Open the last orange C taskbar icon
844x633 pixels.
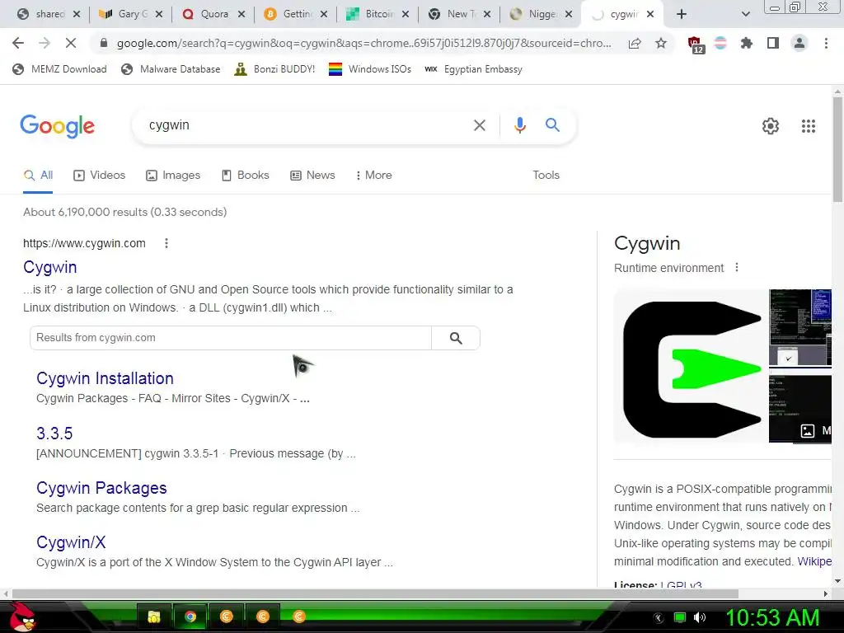point(299,617)
